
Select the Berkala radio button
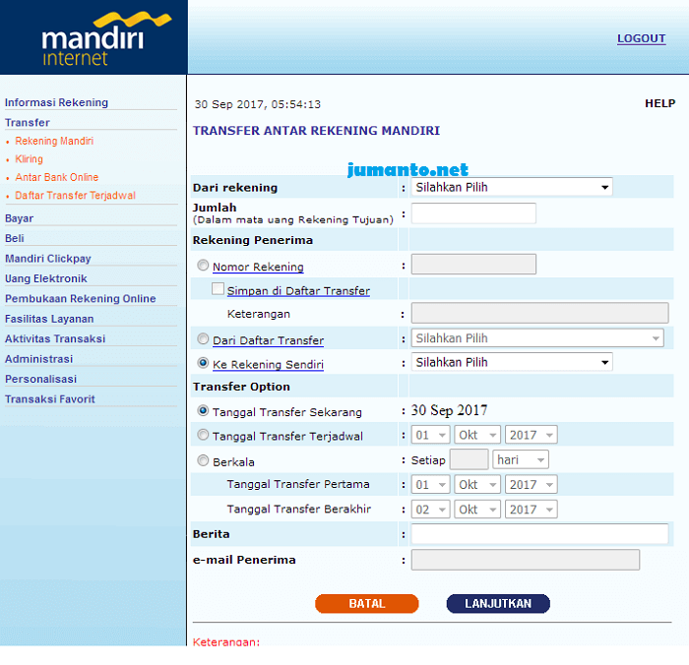click(203, 460)
